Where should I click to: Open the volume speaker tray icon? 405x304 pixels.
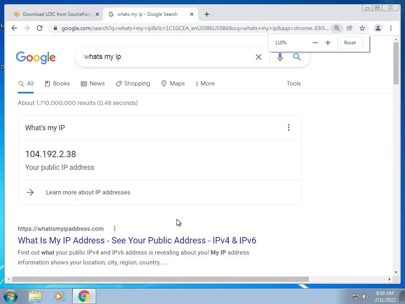[x=365, y=296]
